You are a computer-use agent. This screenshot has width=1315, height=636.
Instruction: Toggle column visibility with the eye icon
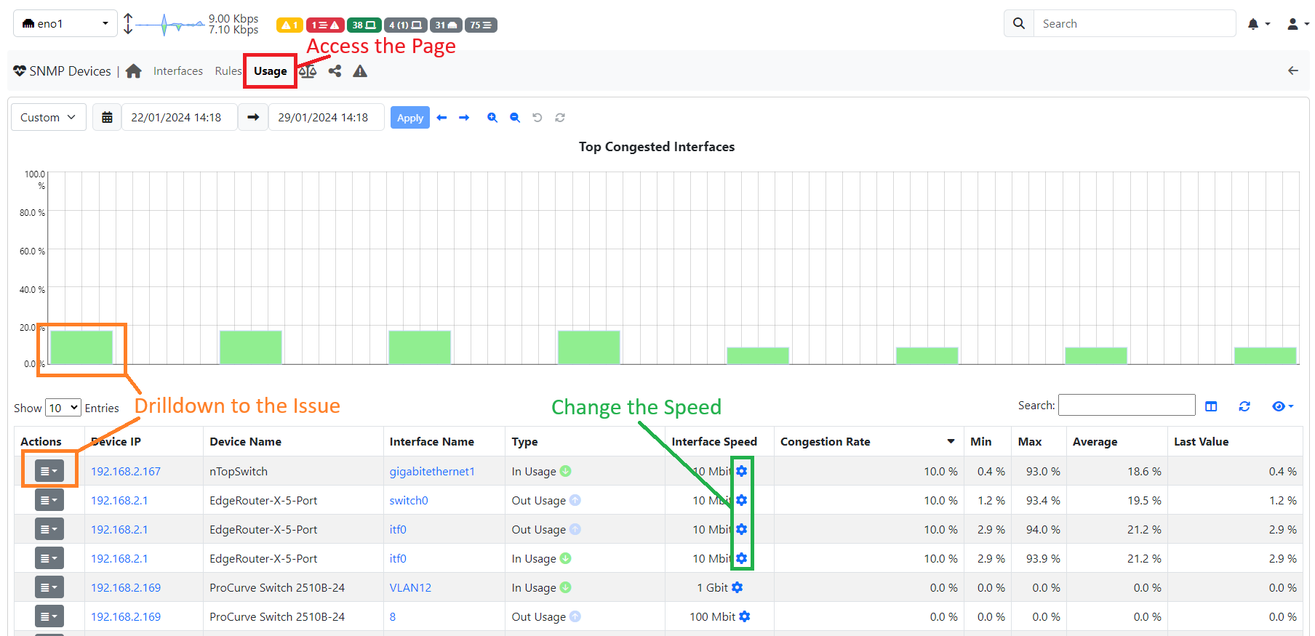coord(1282,406)
